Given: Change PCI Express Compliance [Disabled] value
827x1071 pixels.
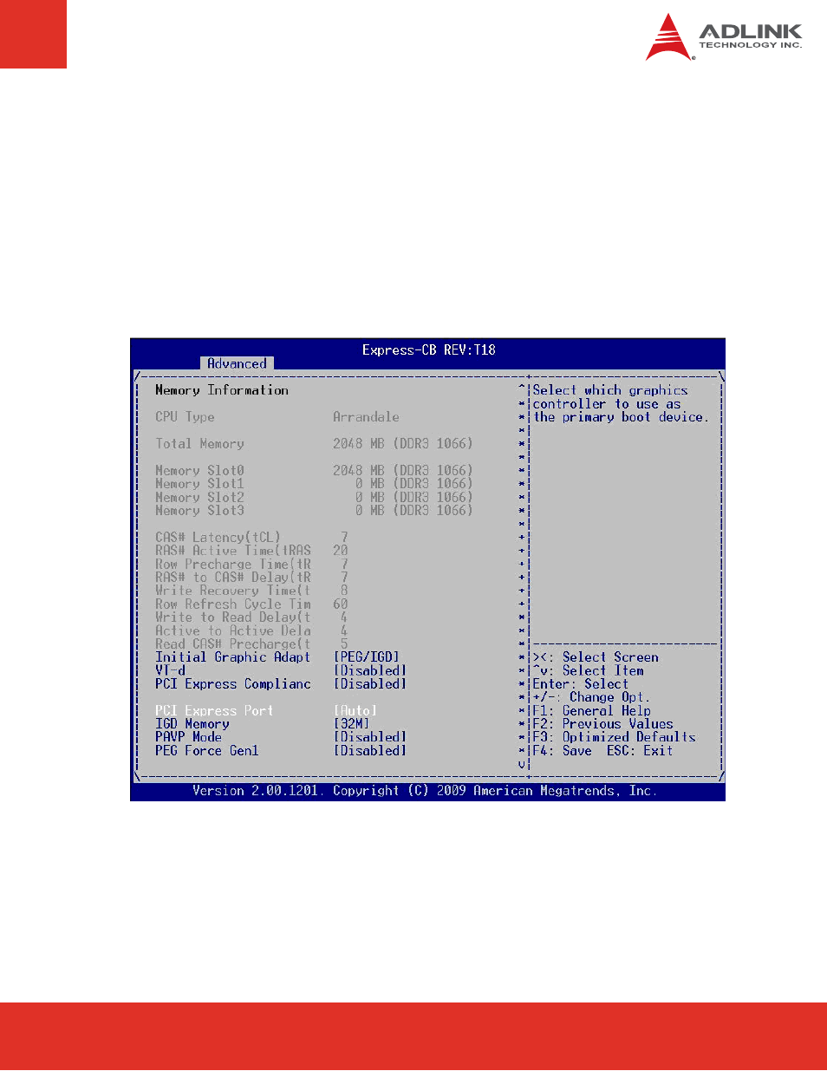Looking at the screenshot, I should (x=370, y=684).
